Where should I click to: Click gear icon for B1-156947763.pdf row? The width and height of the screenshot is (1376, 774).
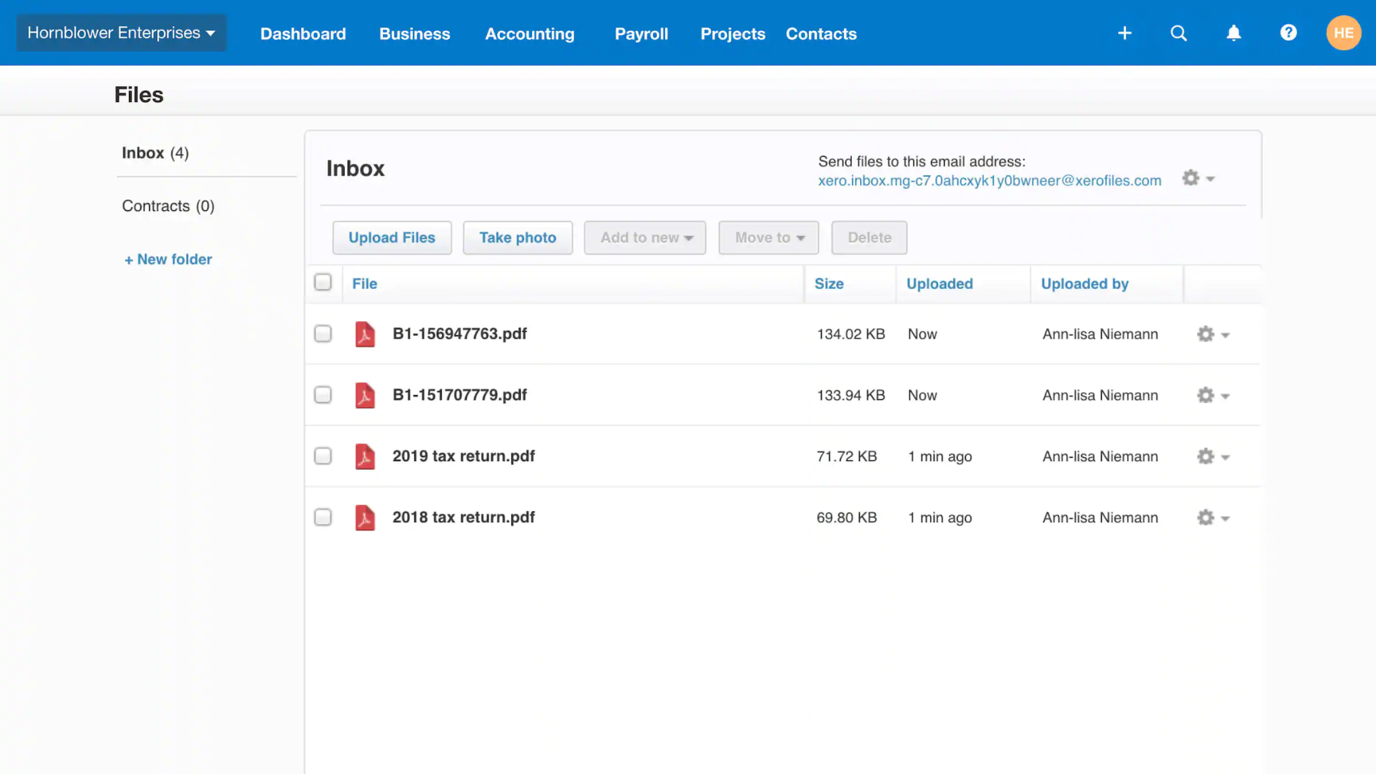tap(1213, 334)
